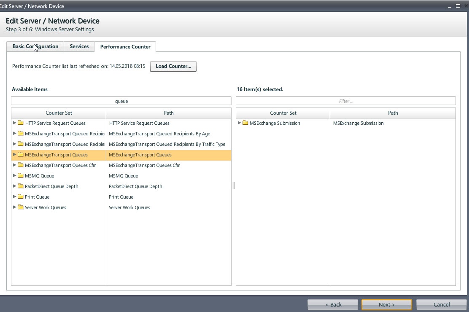Click the HTTP Service Request Queues folder icon

point(20,123)
